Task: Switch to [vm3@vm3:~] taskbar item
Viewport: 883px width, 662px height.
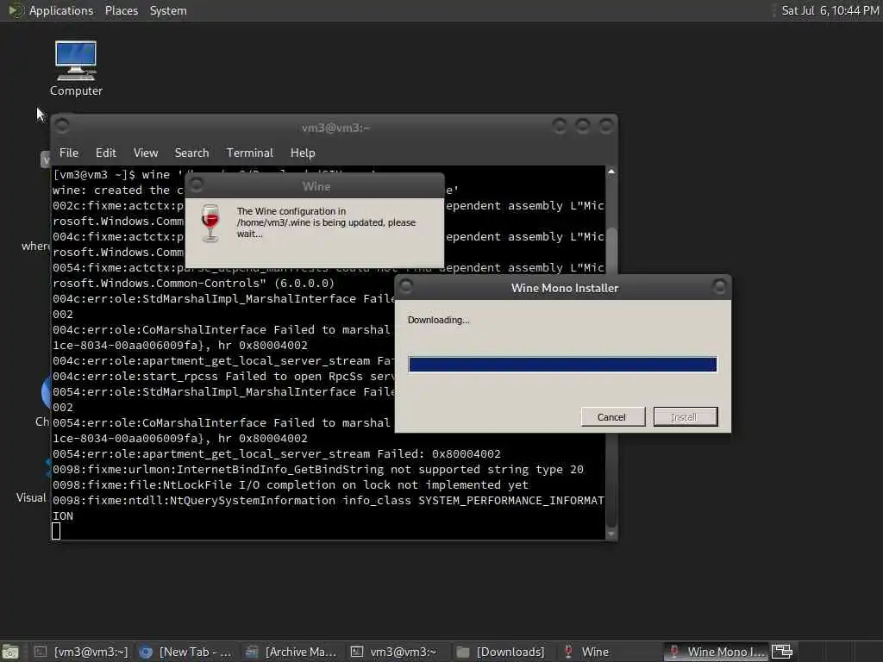Action: tap(81, 652)
